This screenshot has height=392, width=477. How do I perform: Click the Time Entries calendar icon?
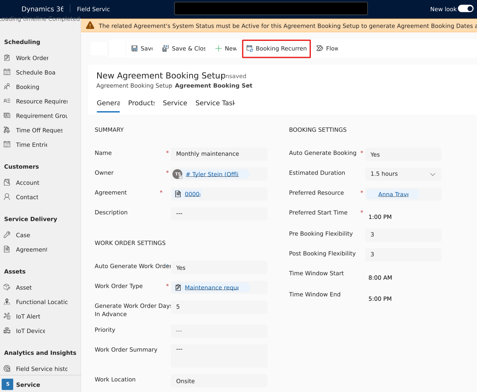click(7, 145)
